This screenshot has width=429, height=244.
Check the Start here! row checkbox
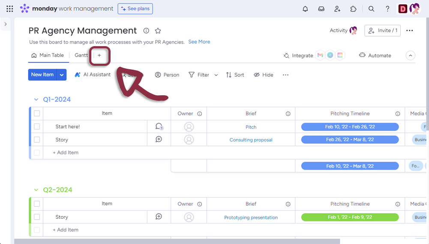coord(37,126)
